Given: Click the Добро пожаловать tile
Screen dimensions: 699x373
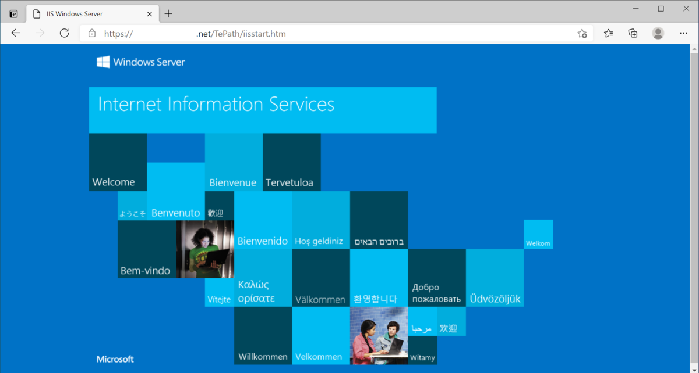Looking at the screenshot, I should 437,278.
